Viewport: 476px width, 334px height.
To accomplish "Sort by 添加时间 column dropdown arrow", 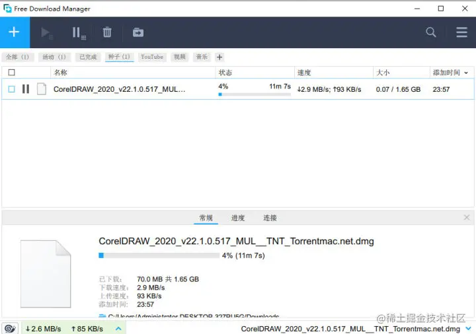I will [x=466, y=73].
